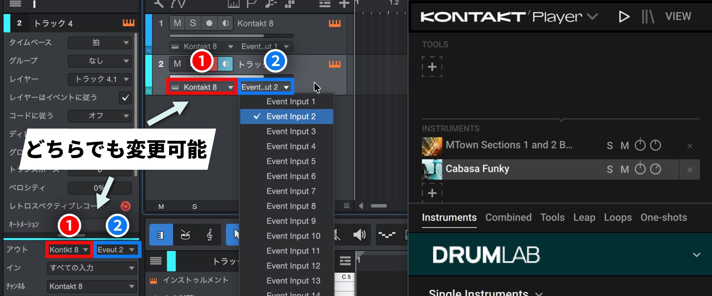Image resolution: width=712 pixels, height=296 pixels.
Task: Click the retrospective record red icon
Action: 125,206
